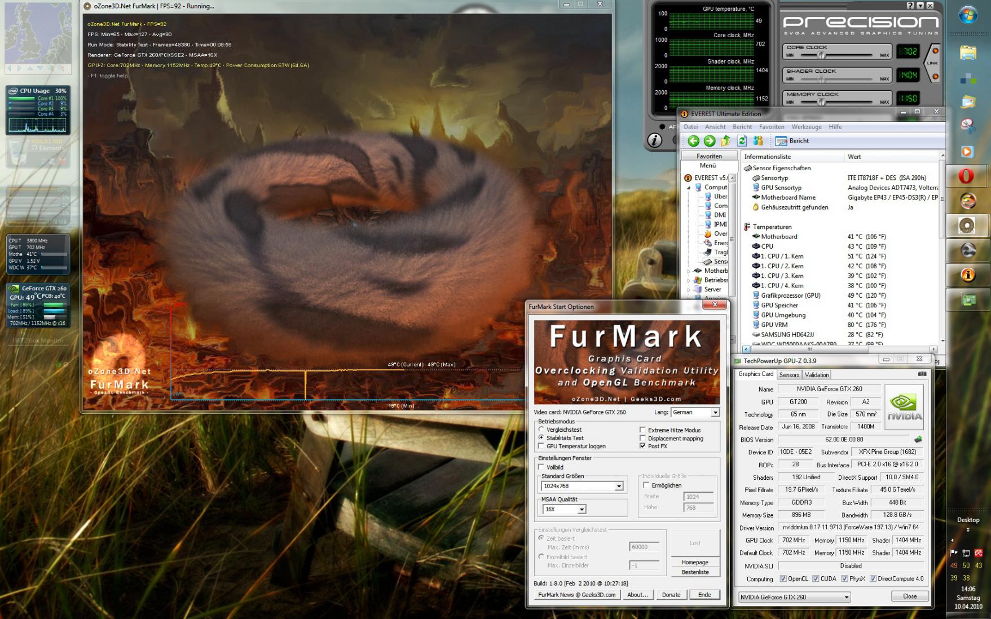Open EVGA Precision help question mark
Image resolution: width=991 pixels, height=619 pixels.
click(x=910, y=5)
